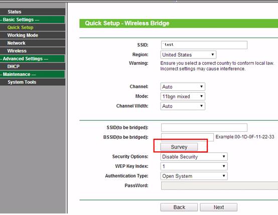Click the warning text about correct country
Image resolution: width=278 pixels, height=215 pixels.
point(217,66)
